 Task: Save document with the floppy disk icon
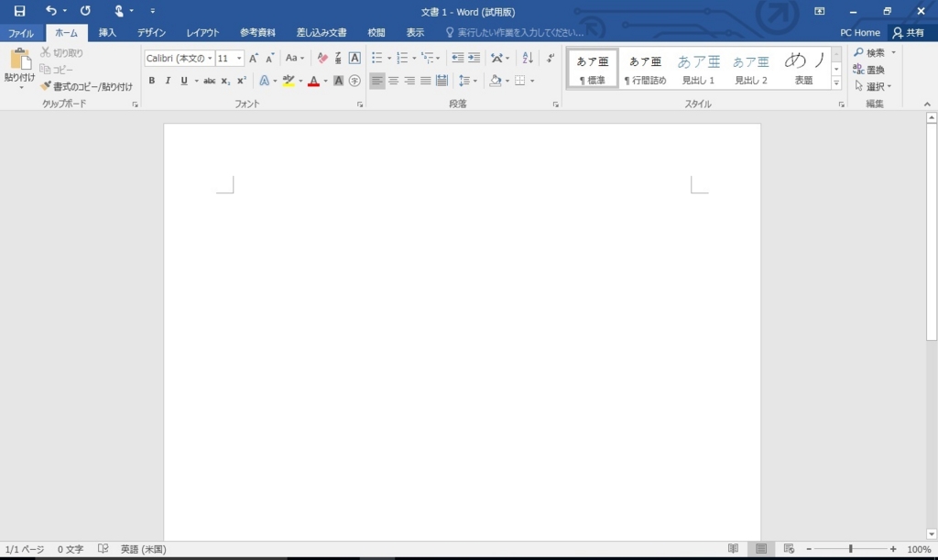[20, 11]
